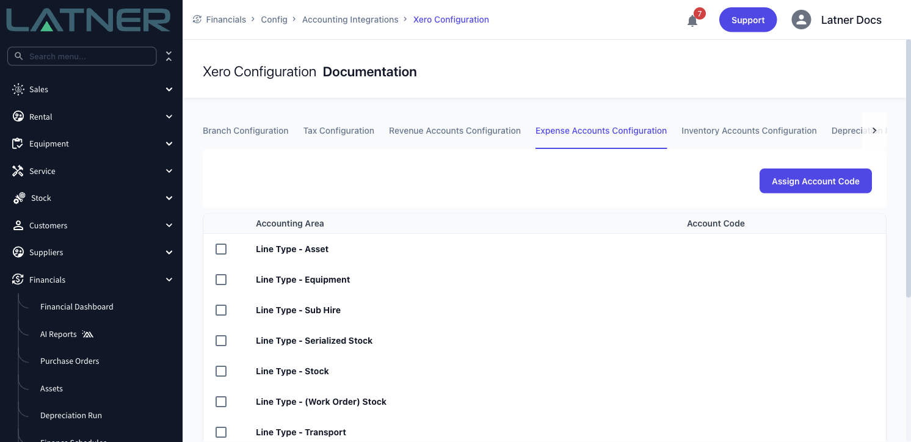Open AI Reports menu item

click(59, 334)
